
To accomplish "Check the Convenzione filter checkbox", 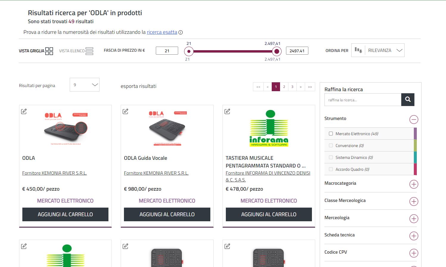I will (x=331, y=146).
